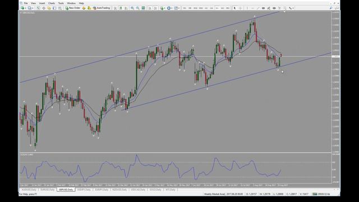Toggle chart Auto Scroll icon
Image resolution: width=359 pixels, height=202 pixels.
point(150,8)
